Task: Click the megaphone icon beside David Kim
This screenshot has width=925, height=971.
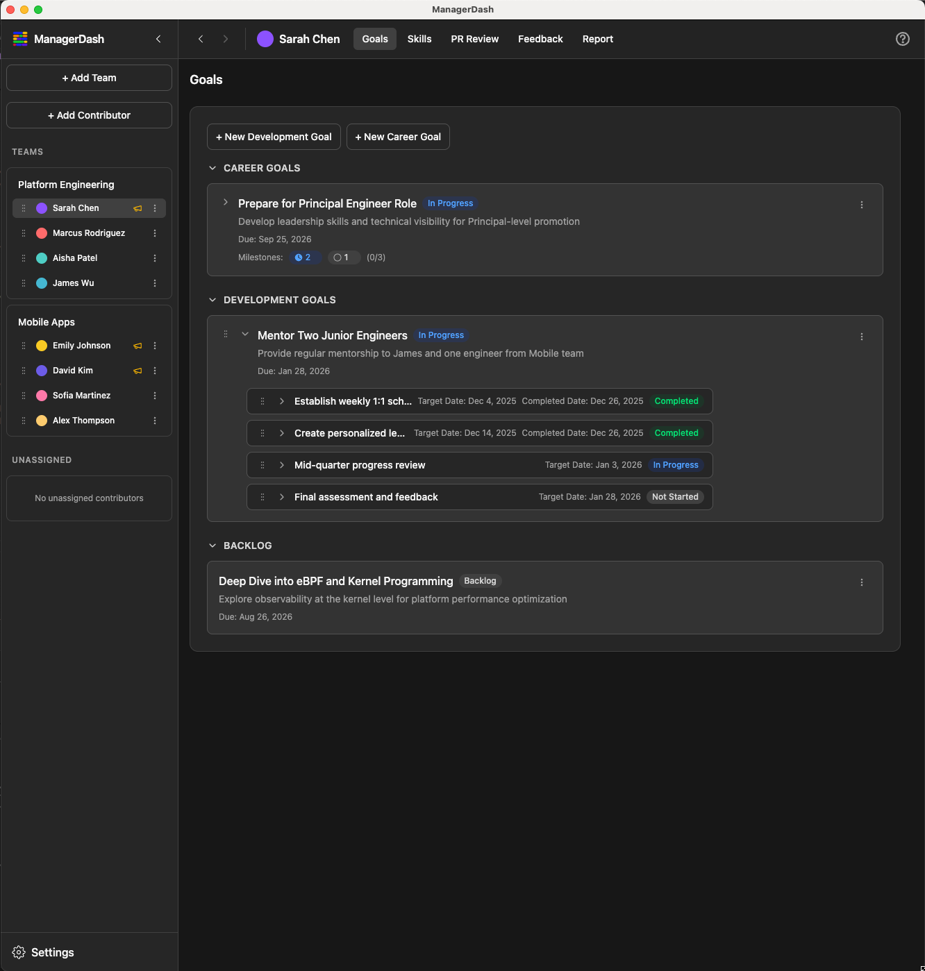Action: tap(137, 371)
